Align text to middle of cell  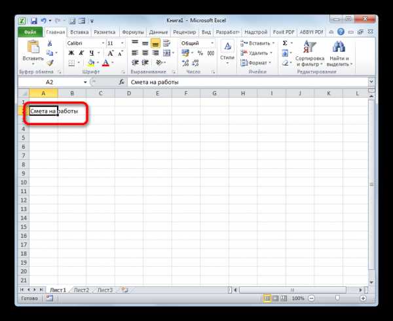(x=145, y=43)
